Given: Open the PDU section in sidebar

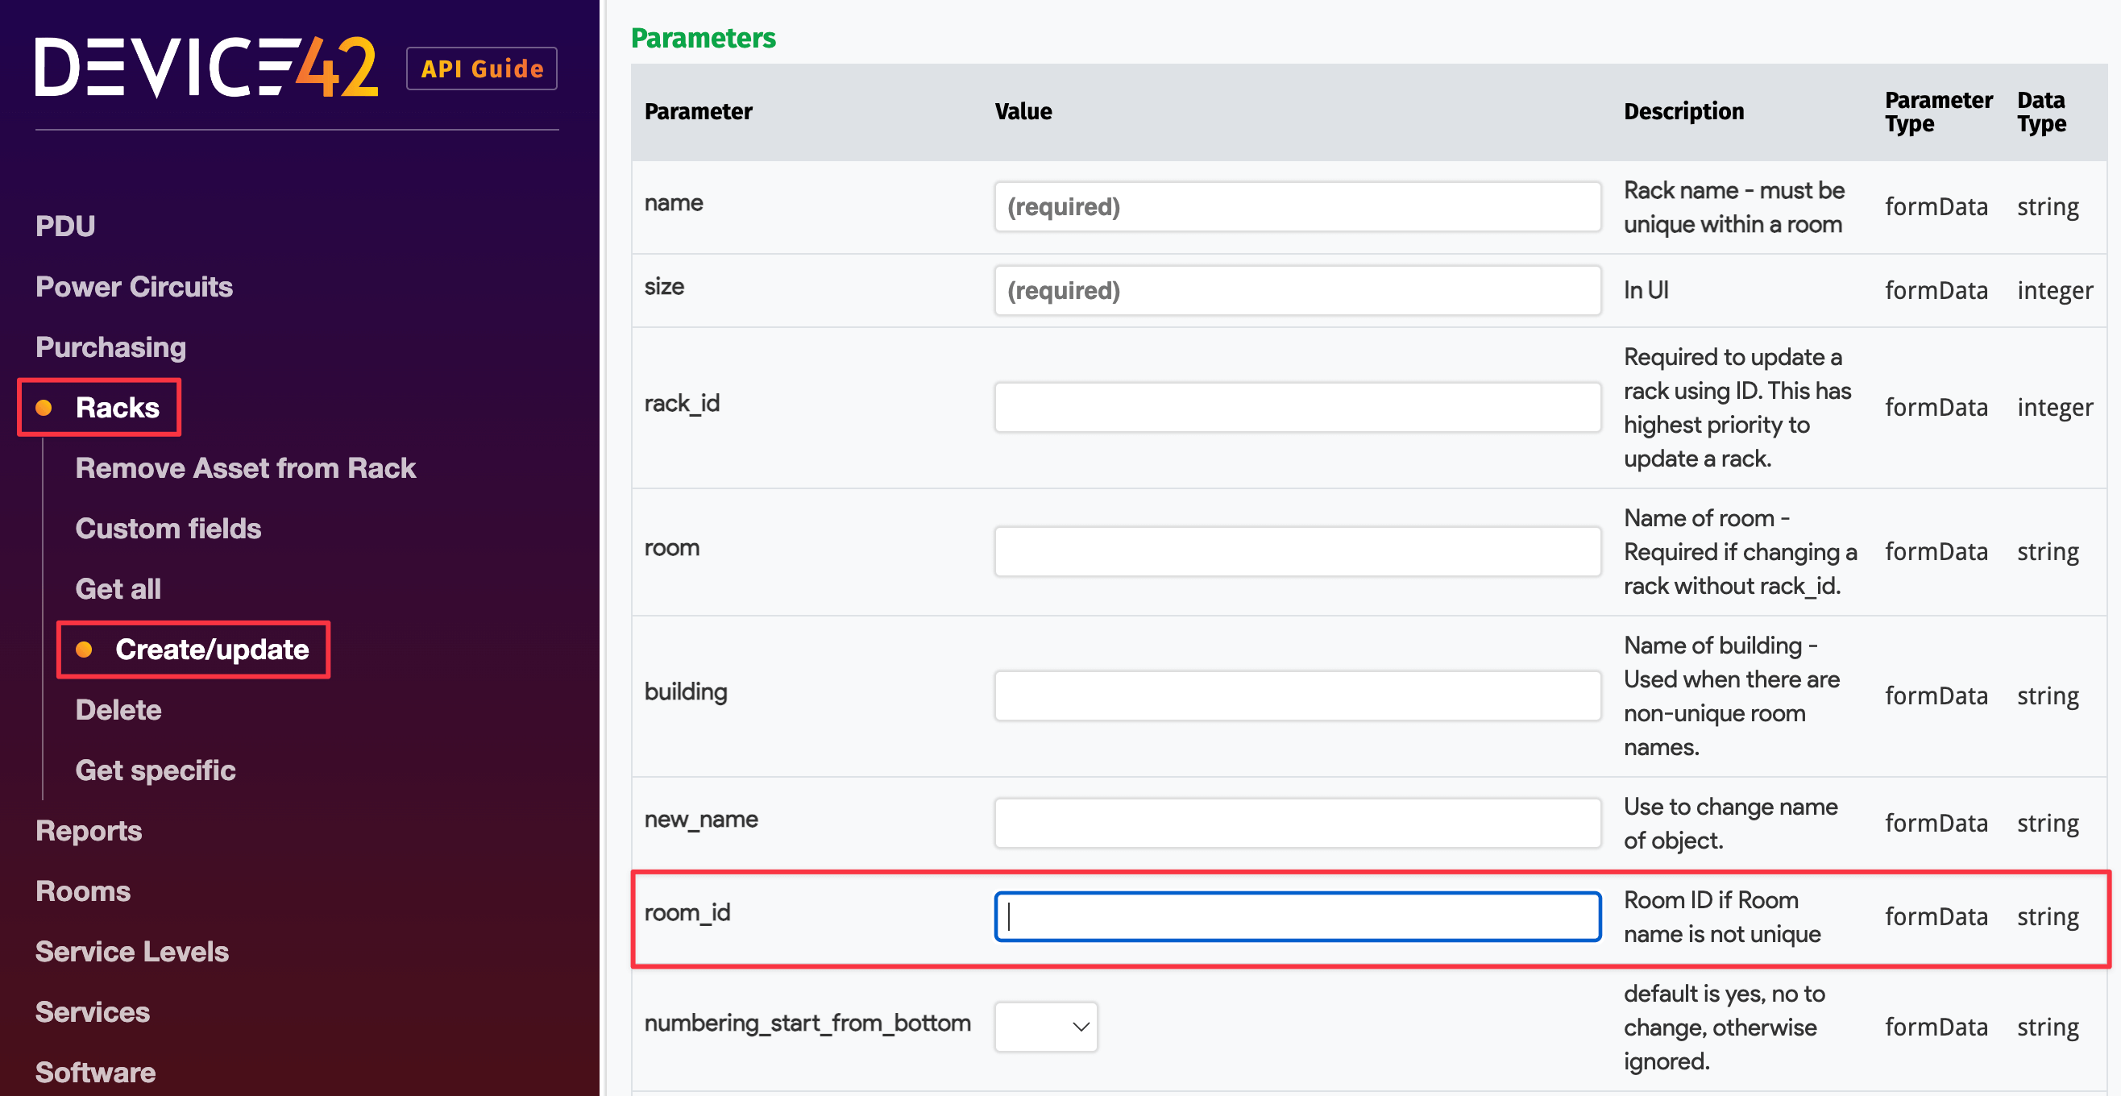Looking at the screenshot, I should (x=65, y=226).
